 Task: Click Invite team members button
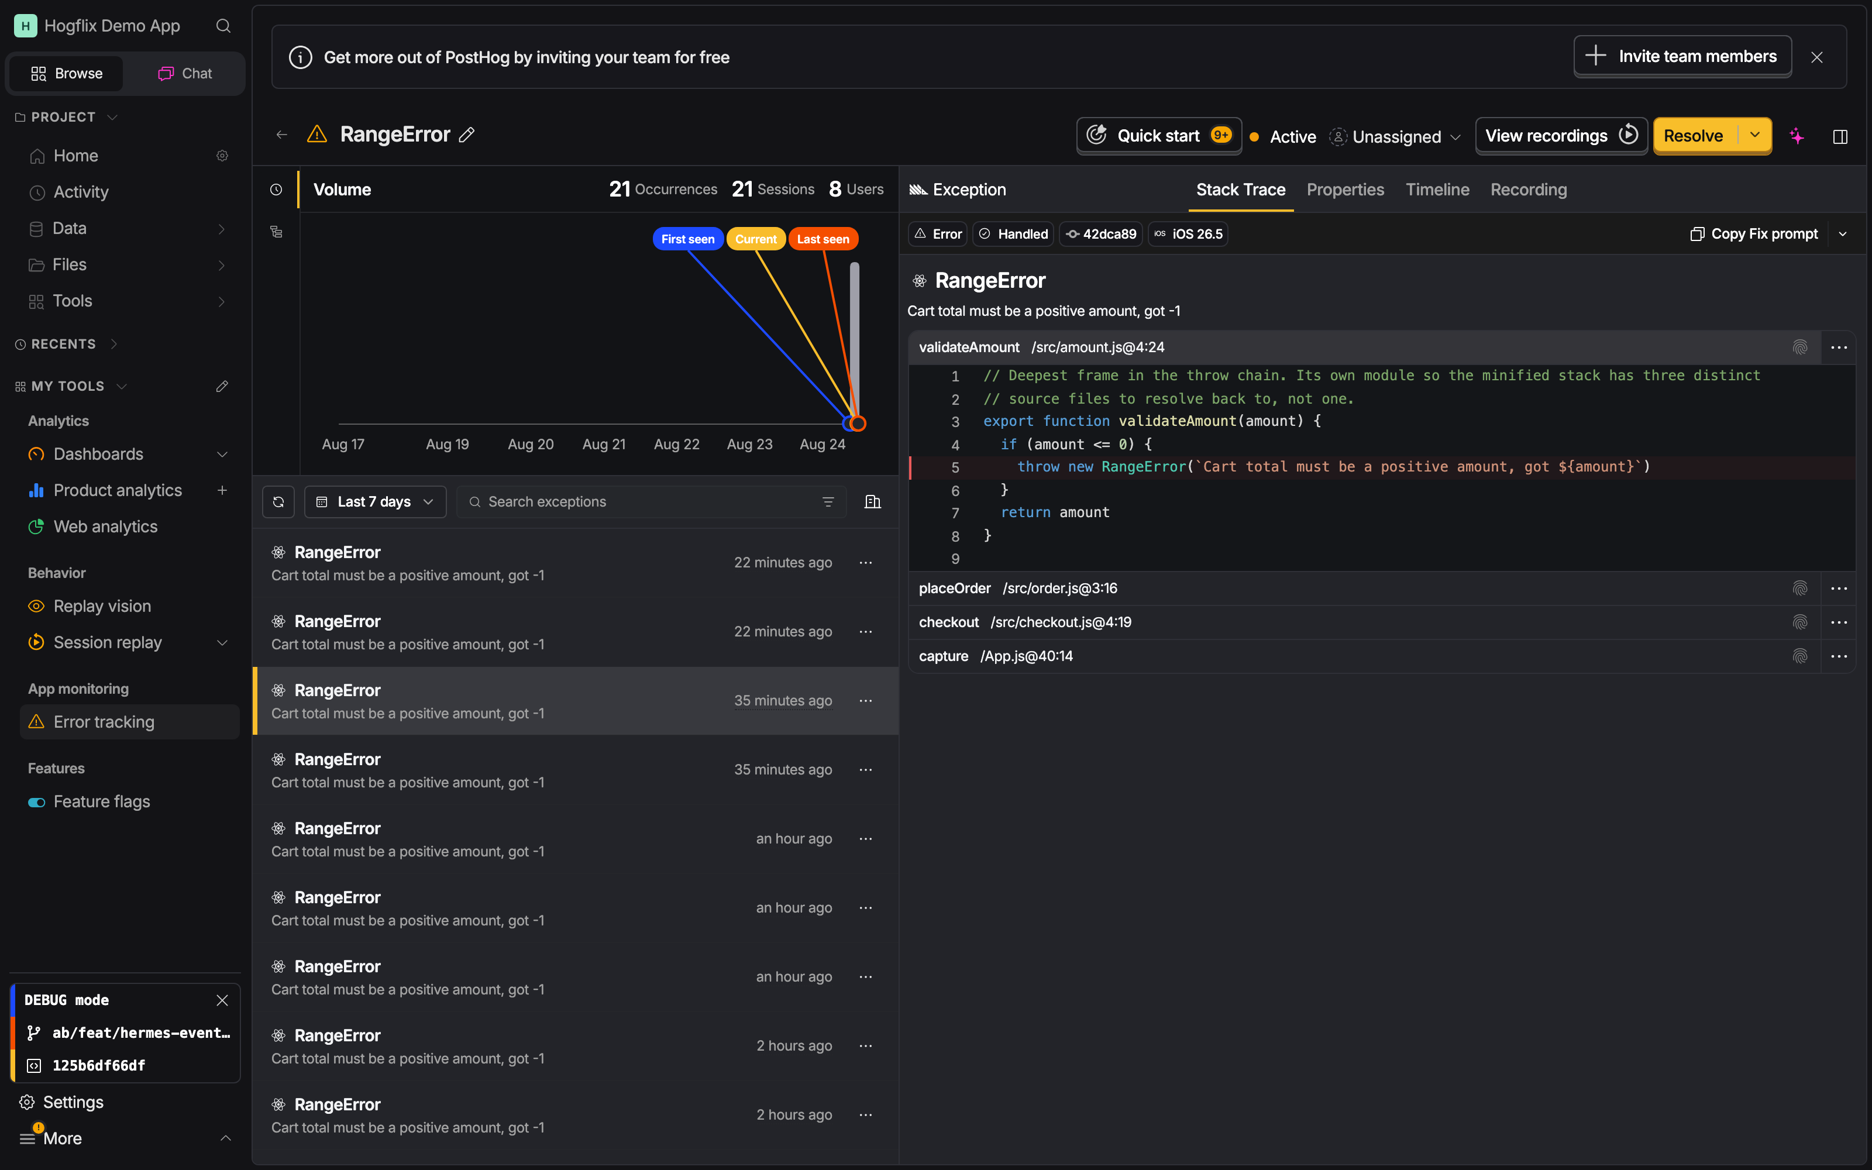(1682, 57)
